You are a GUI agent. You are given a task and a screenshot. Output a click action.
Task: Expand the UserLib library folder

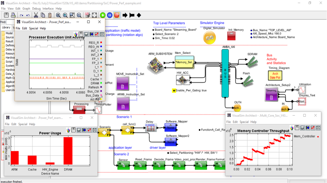tap(8, 90)
